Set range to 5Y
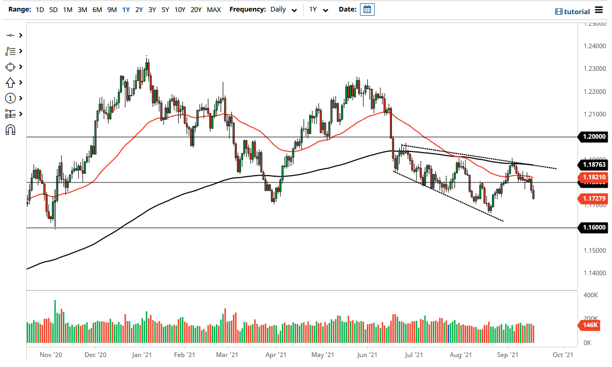 point(165,9)
